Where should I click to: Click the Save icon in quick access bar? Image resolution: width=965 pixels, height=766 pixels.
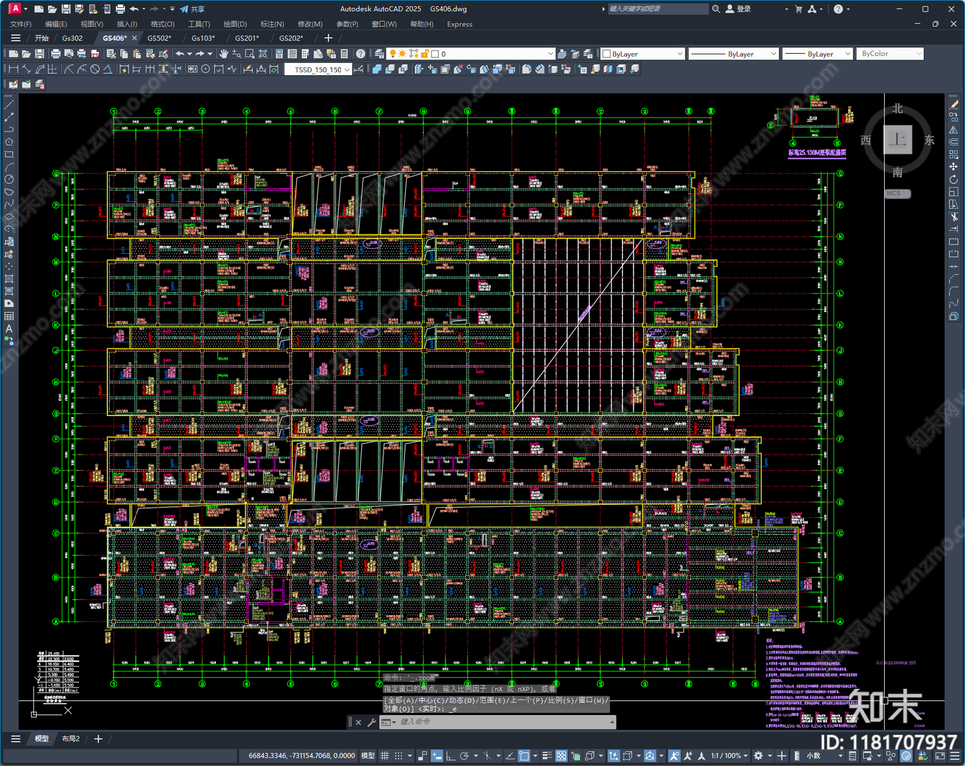pos(66,9)
